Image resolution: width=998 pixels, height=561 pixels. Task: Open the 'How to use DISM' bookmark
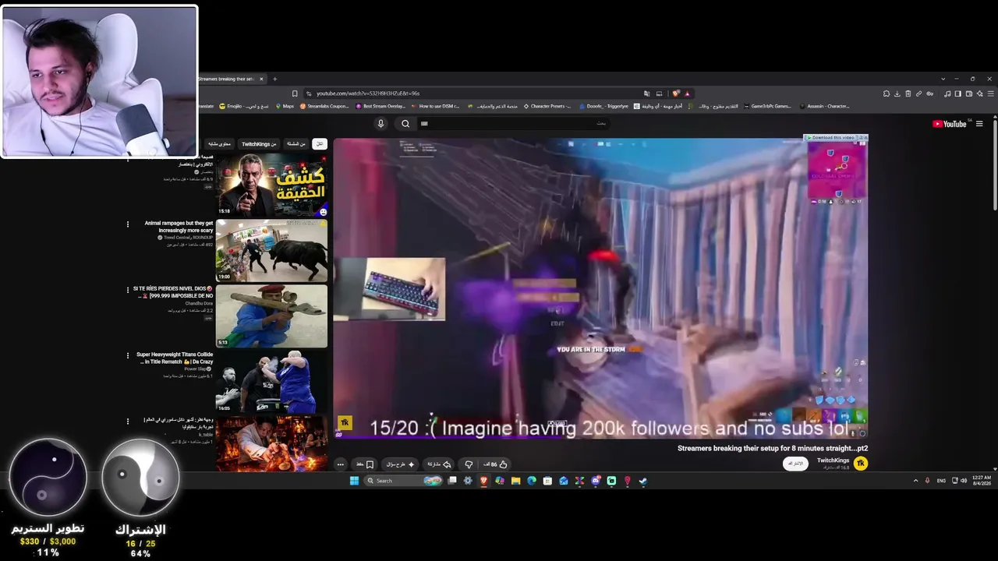(435, 106)
